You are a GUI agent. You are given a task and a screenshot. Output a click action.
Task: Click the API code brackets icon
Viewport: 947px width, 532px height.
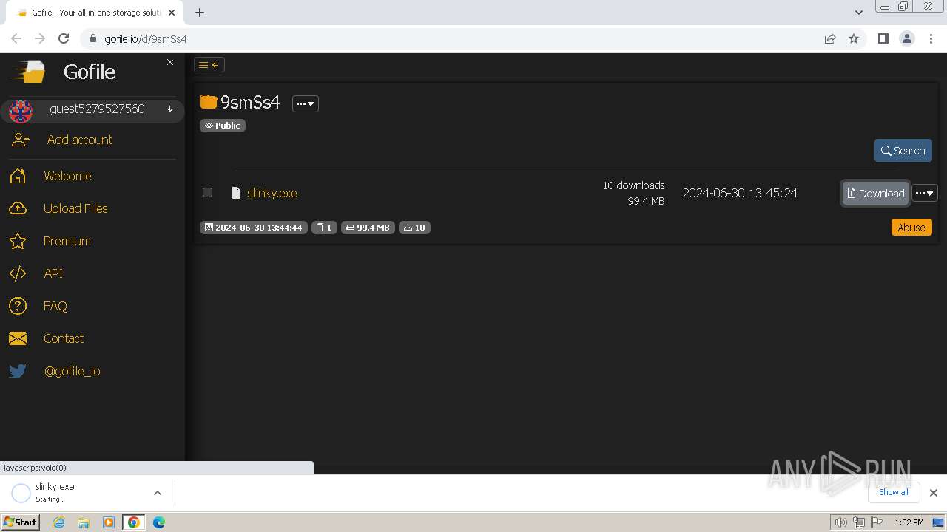pos(18,273)
